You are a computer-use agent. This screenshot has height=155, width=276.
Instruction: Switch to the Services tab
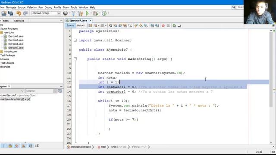click(19, 21)
